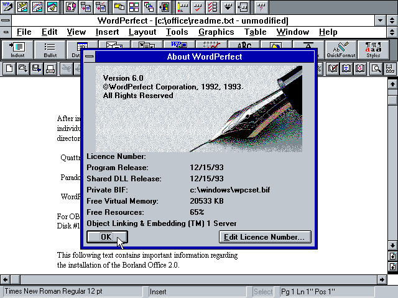
Task: Click the launcher icon with the question mark
Action: pos(261,7)
